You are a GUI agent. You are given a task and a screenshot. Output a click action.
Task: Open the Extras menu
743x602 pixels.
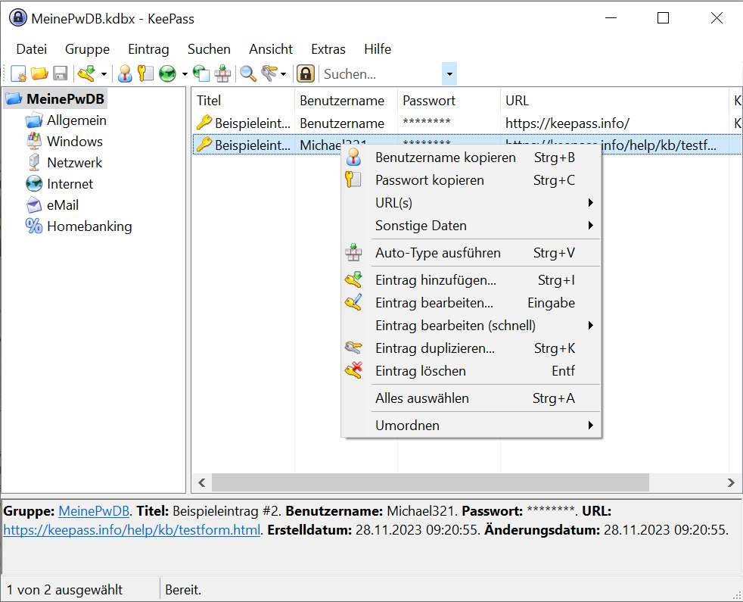pyautogui.click(x=328, y=49)
